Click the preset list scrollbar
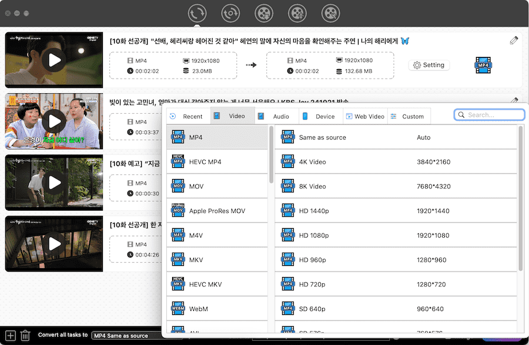The height and width of the screenshot is (345, 529). pyautogui.click(x=521, y=199)
